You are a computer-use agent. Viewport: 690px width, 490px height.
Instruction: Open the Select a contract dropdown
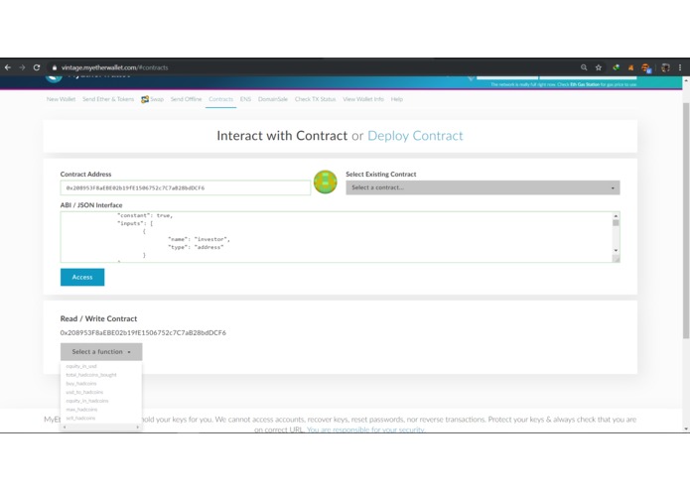point(483,187)
